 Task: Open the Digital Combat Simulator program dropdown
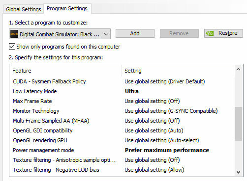60,34
